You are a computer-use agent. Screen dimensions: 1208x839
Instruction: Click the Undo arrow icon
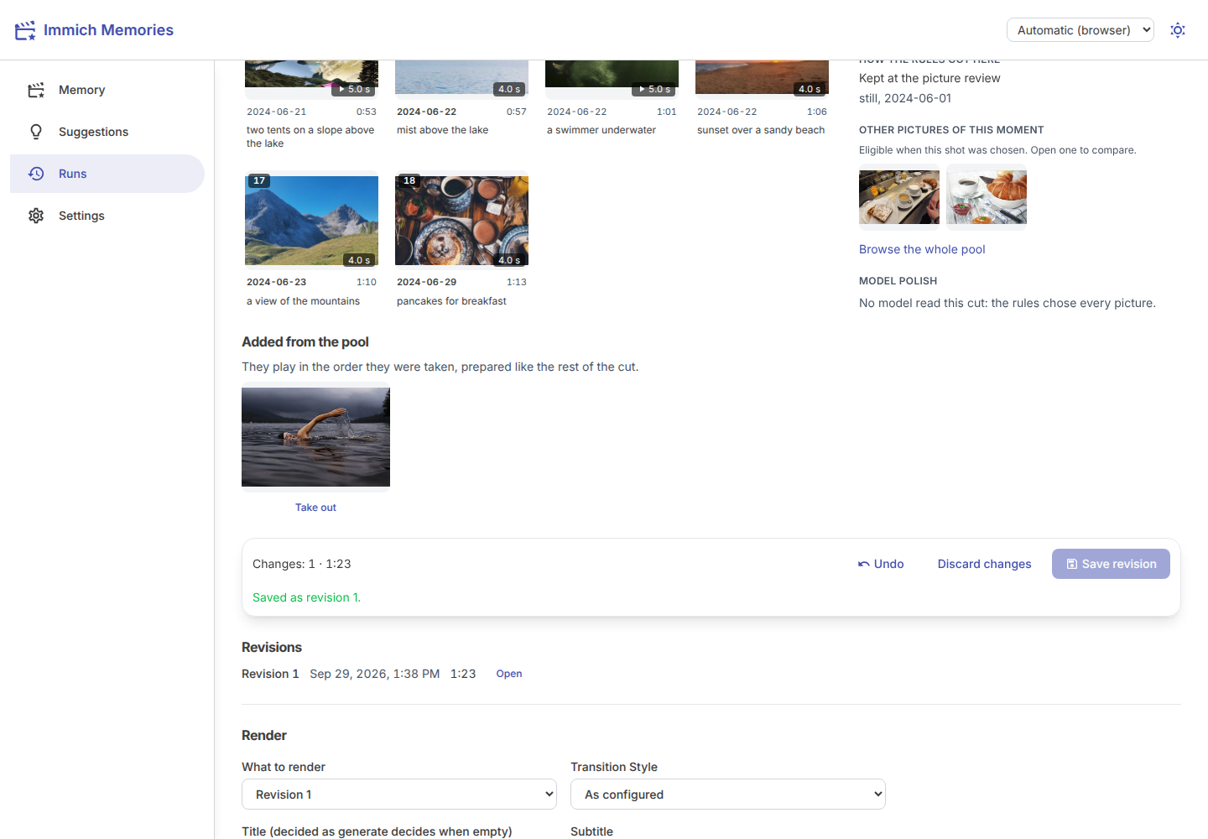pos(863,564)
